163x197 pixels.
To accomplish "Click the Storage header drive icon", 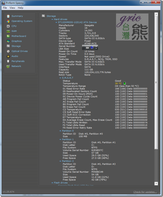I will 43,16.
